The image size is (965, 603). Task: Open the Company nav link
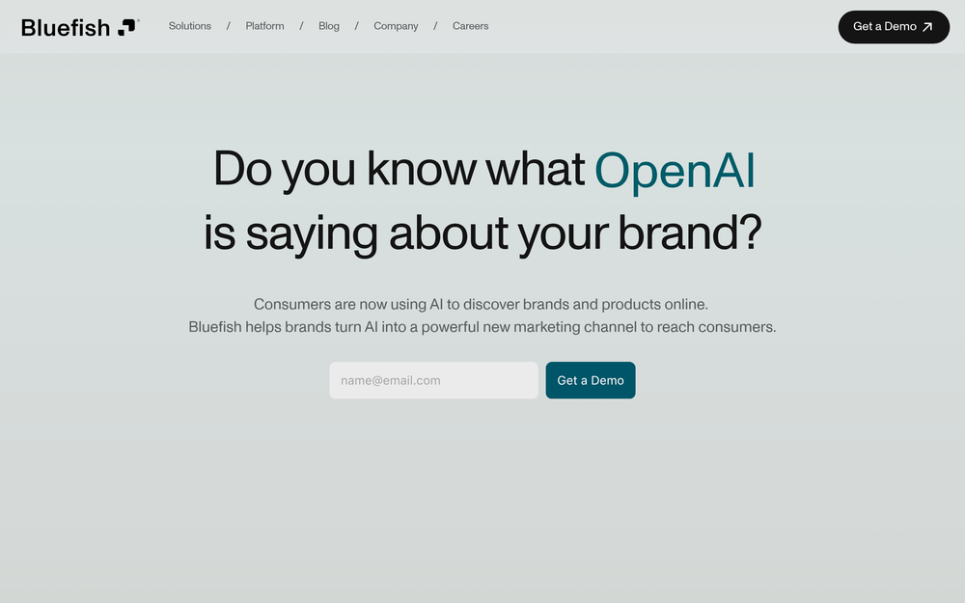(396, 26)
